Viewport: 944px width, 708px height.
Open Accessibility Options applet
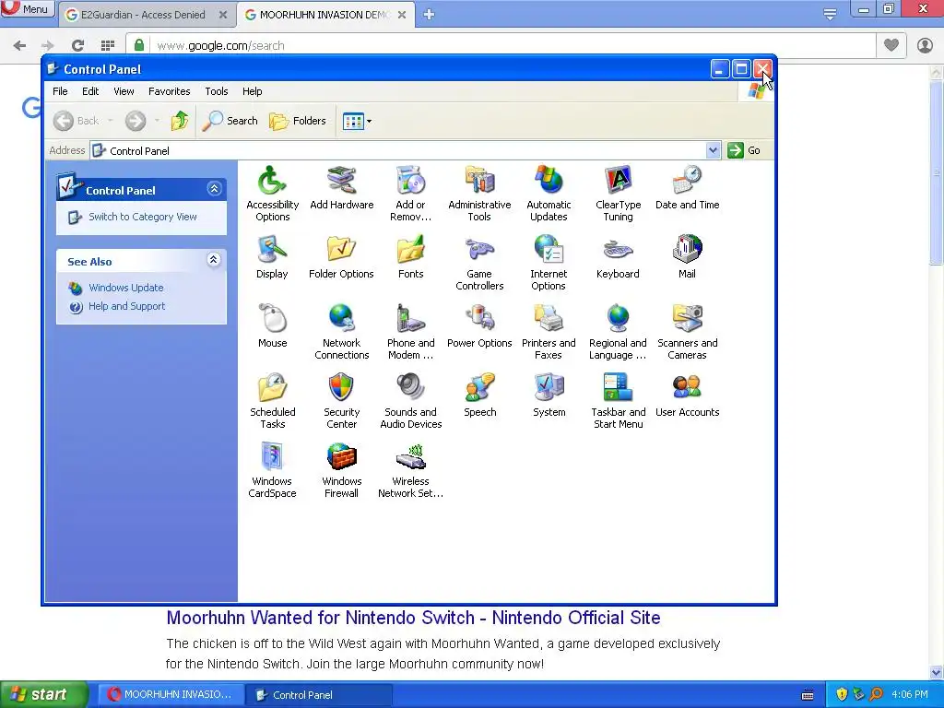(272, 194)
